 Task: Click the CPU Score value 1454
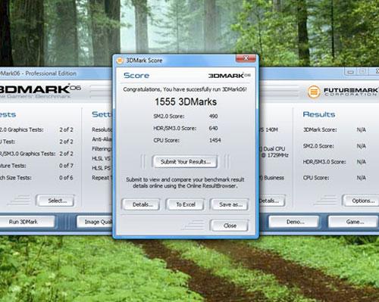coord(215,140)
